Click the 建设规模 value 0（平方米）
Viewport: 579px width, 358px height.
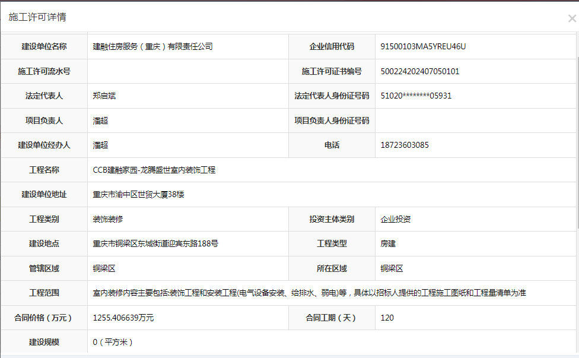pyautogui.click(x=113, y=342)
